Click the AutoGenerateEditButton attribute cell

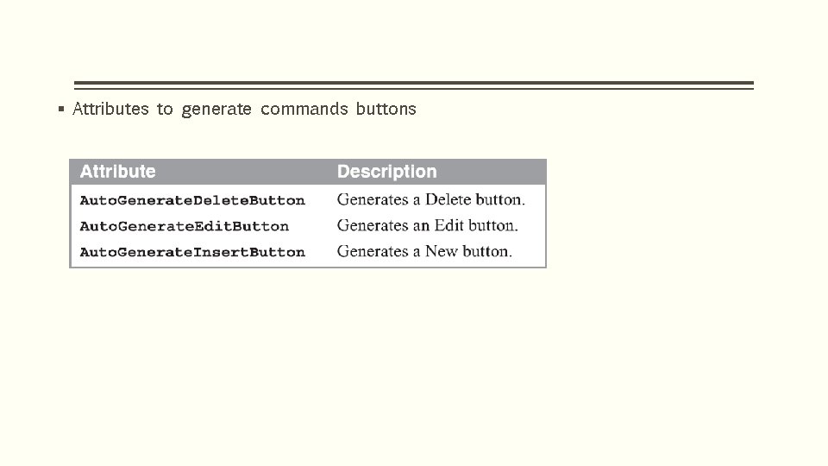click(x=184, y=226)
